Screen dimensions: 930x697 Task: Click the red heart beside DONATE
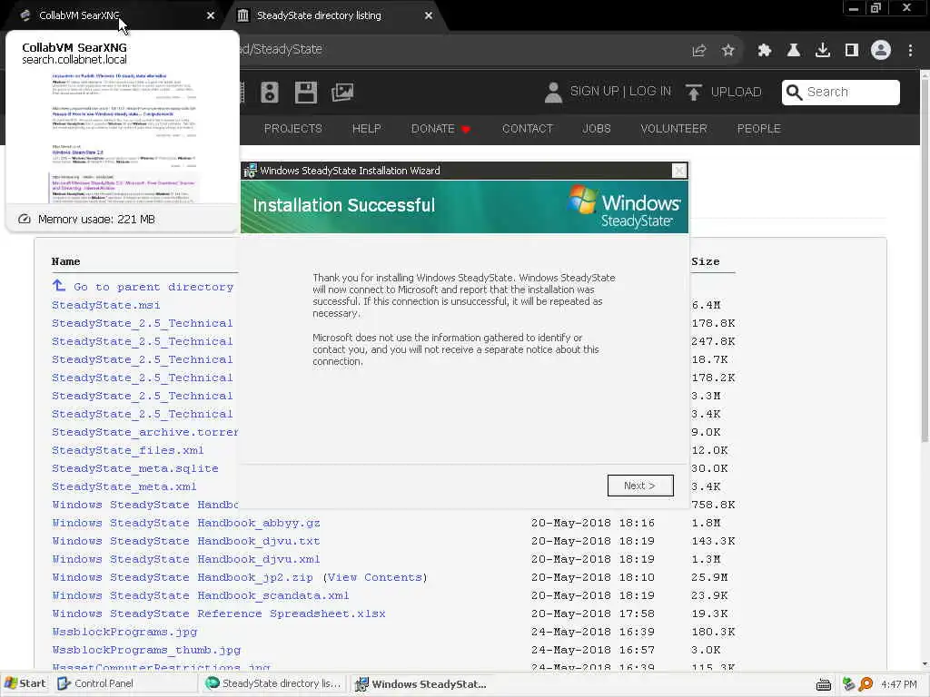tap(466, 129)
